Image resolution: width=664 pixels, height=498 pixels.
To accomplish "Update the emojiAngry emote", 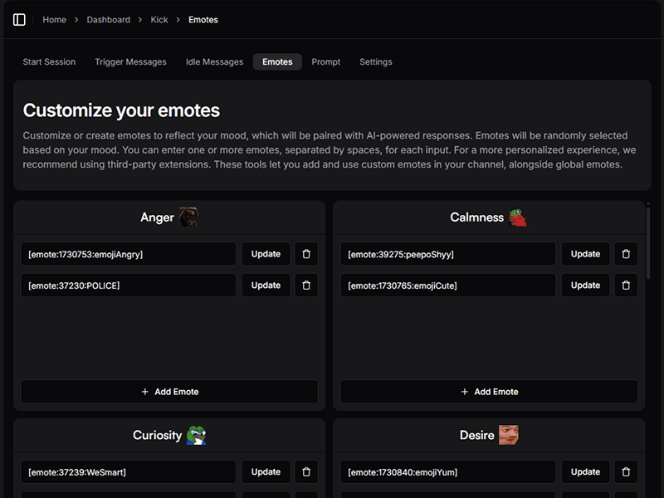I will (x=266, y=254).
